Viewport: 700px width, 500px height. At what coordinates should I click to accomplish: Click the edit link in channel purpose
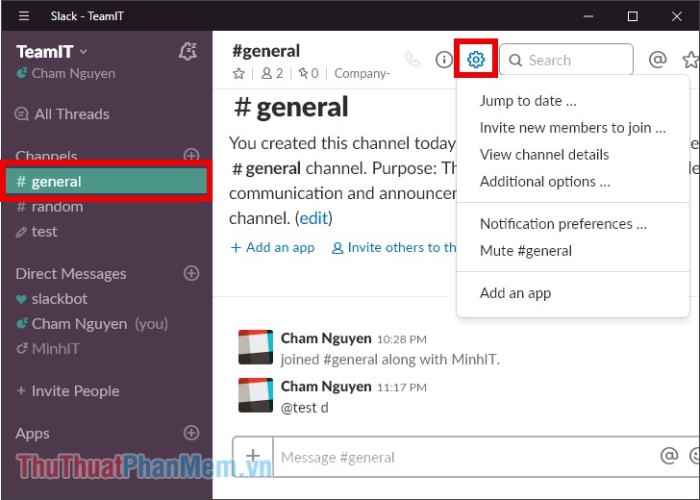313,218
